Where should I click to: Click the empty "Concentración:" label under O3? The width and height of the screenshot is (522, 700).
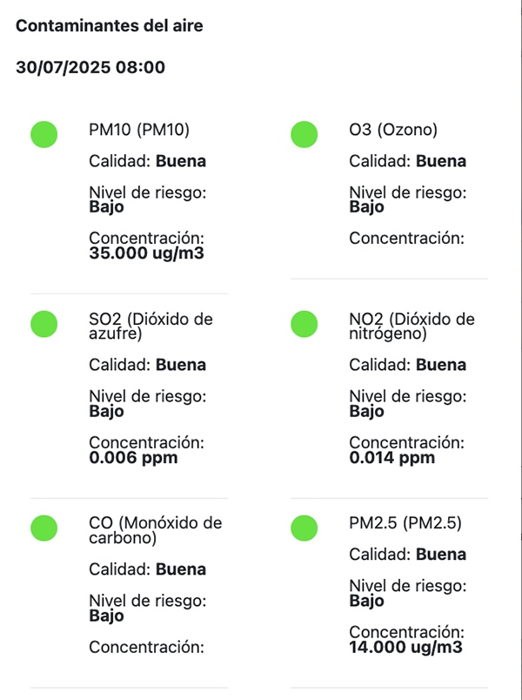pos(407,238)
